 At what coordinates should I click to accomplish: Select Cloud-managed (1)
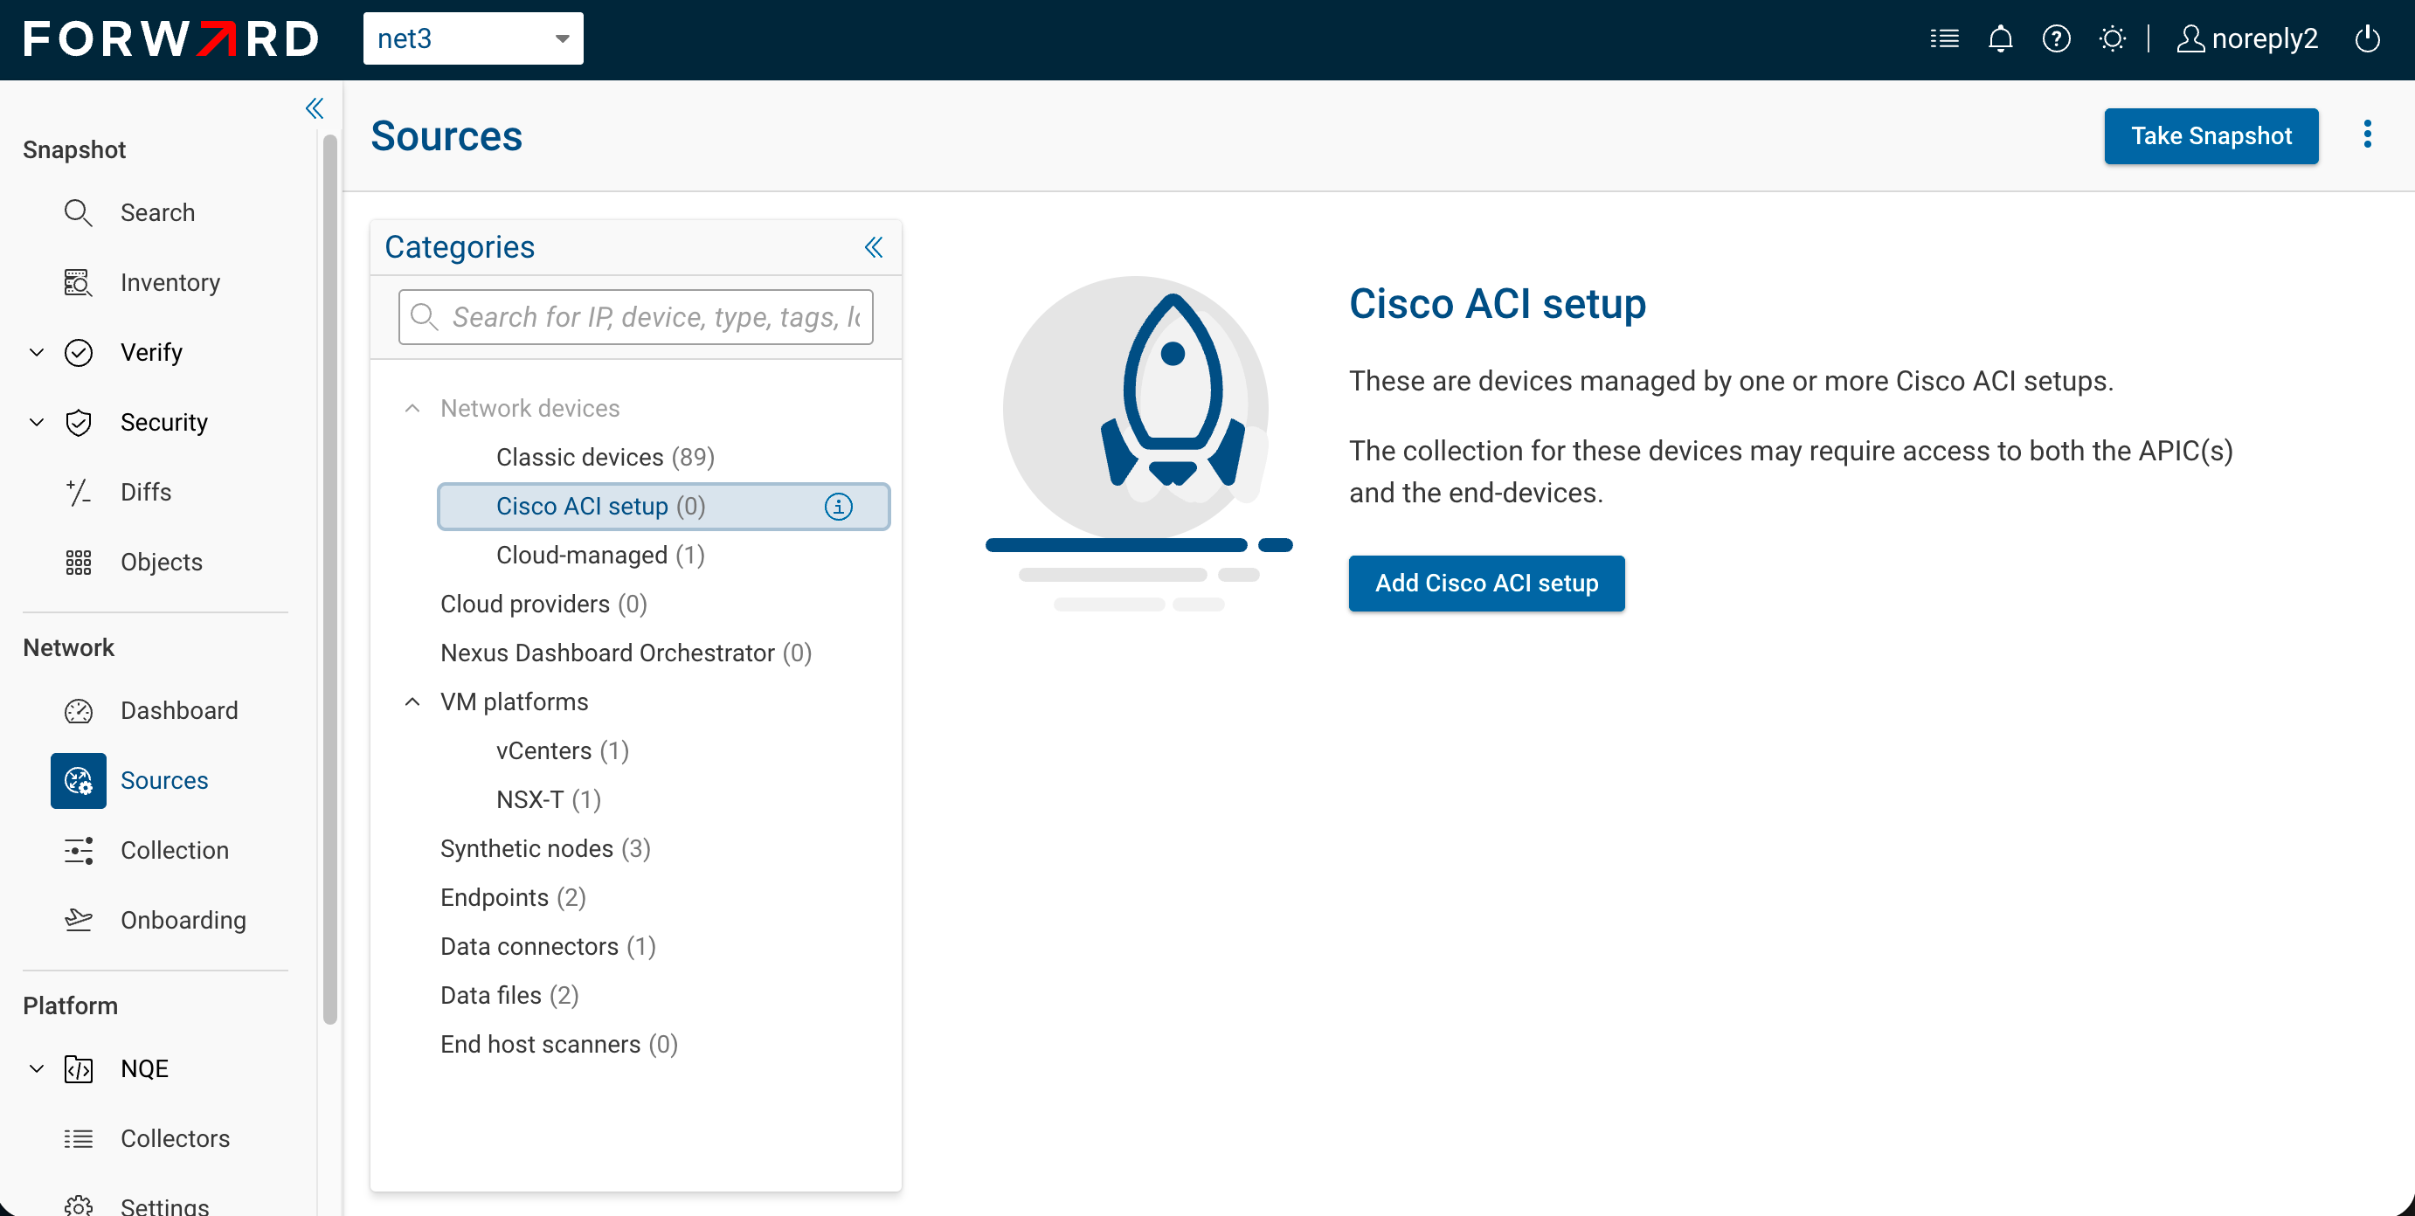(600, 555)
